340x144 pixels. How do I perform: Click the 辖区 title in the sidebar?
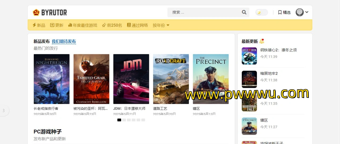coord(264,120)
